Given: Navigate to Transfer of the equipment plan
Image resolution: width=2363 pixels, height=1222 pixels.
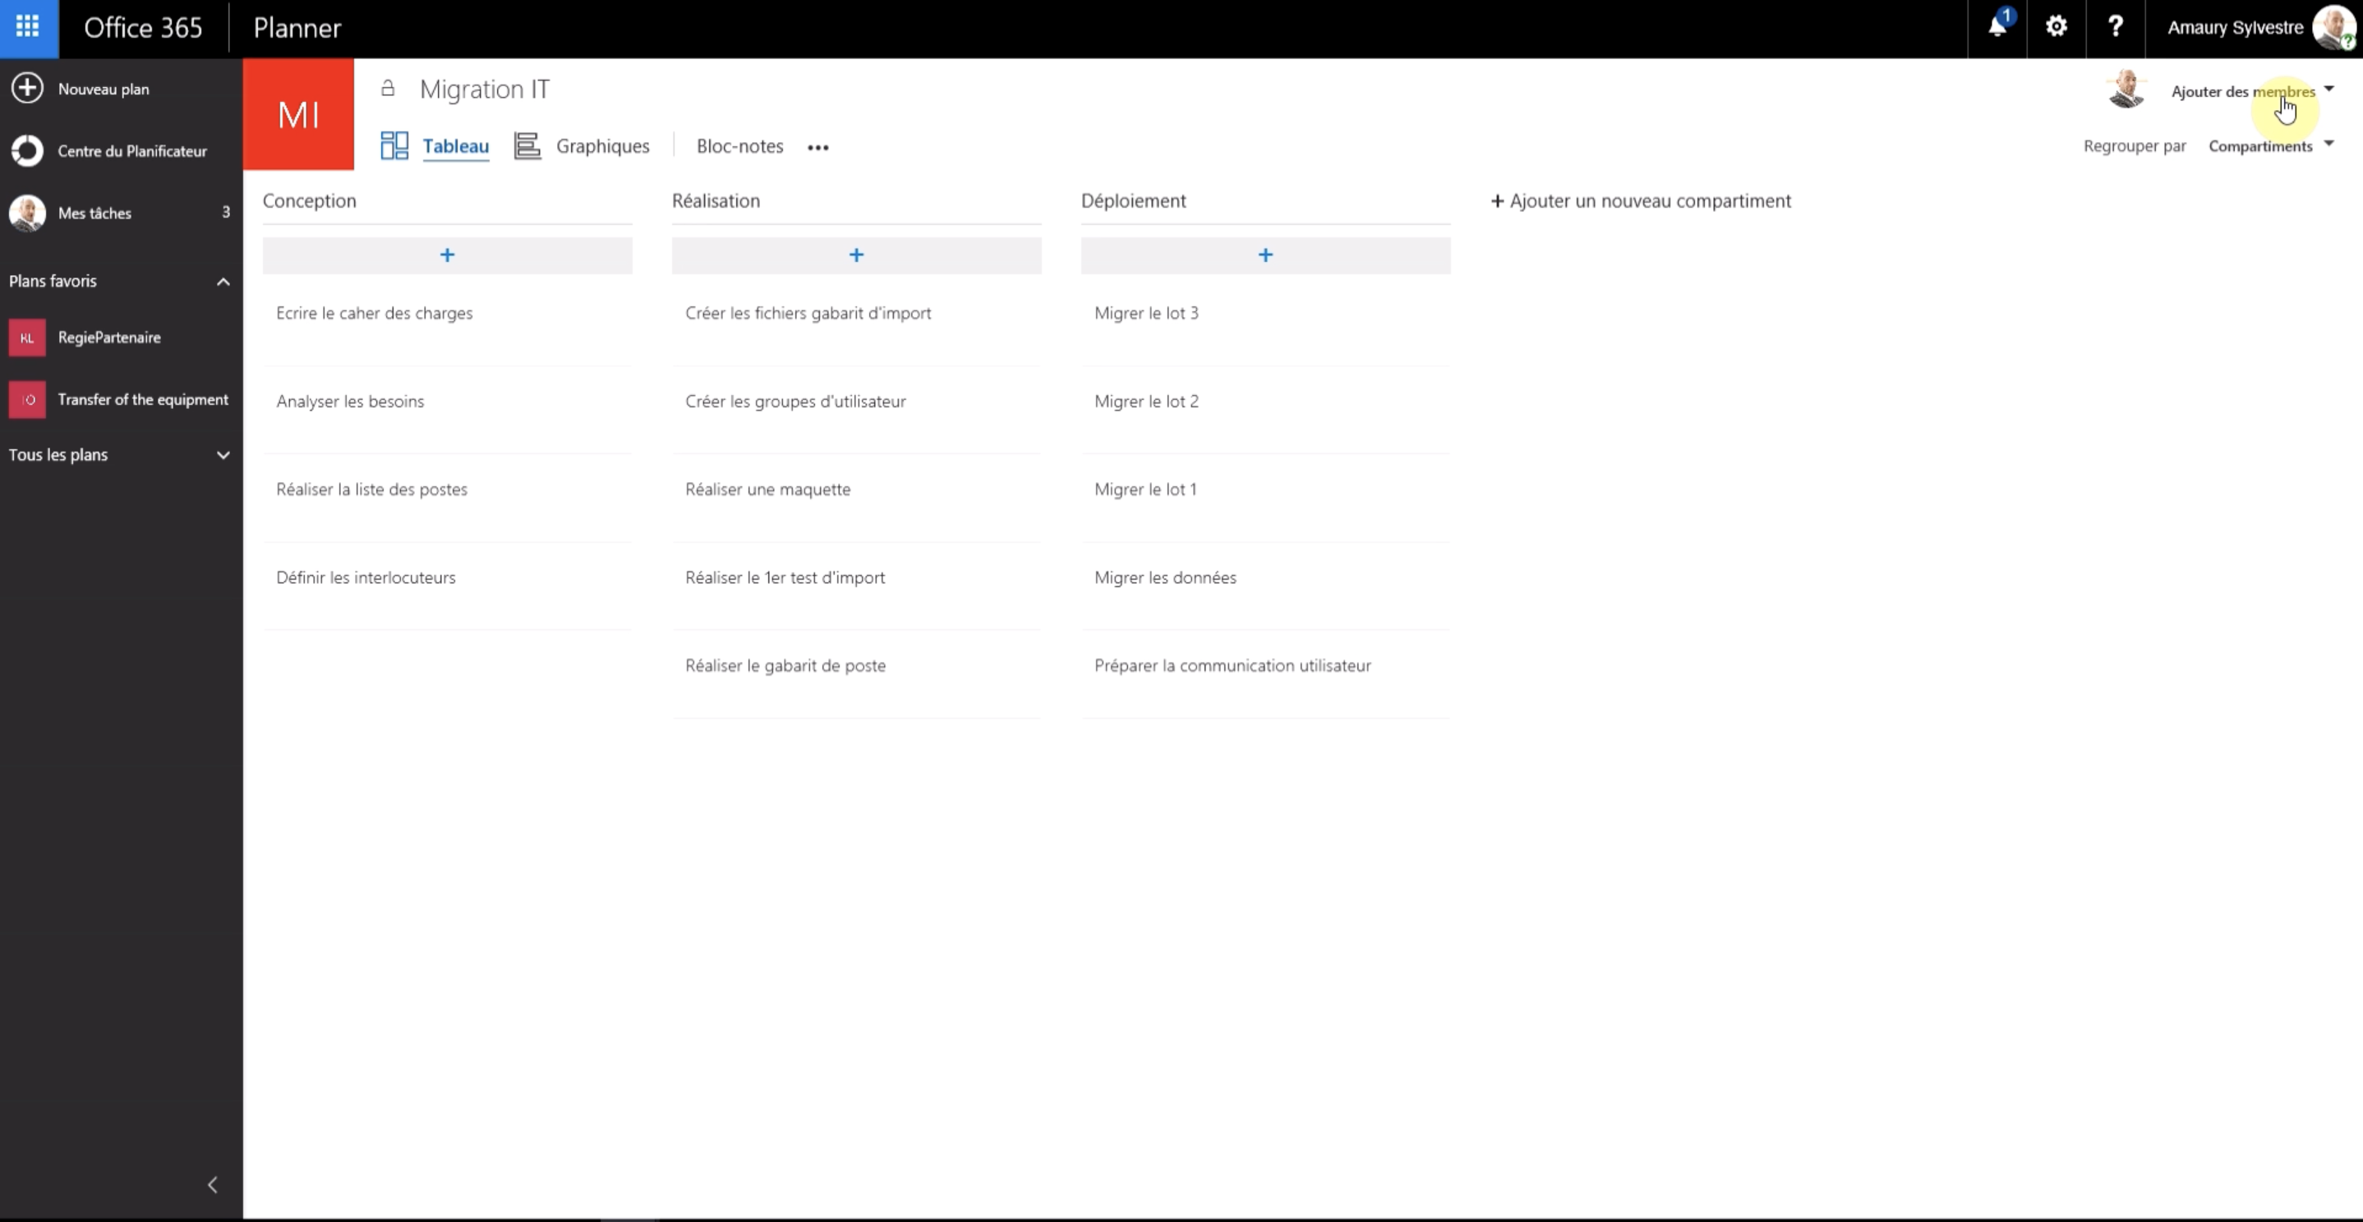Looking at the screenshot, I should point(142,399).
